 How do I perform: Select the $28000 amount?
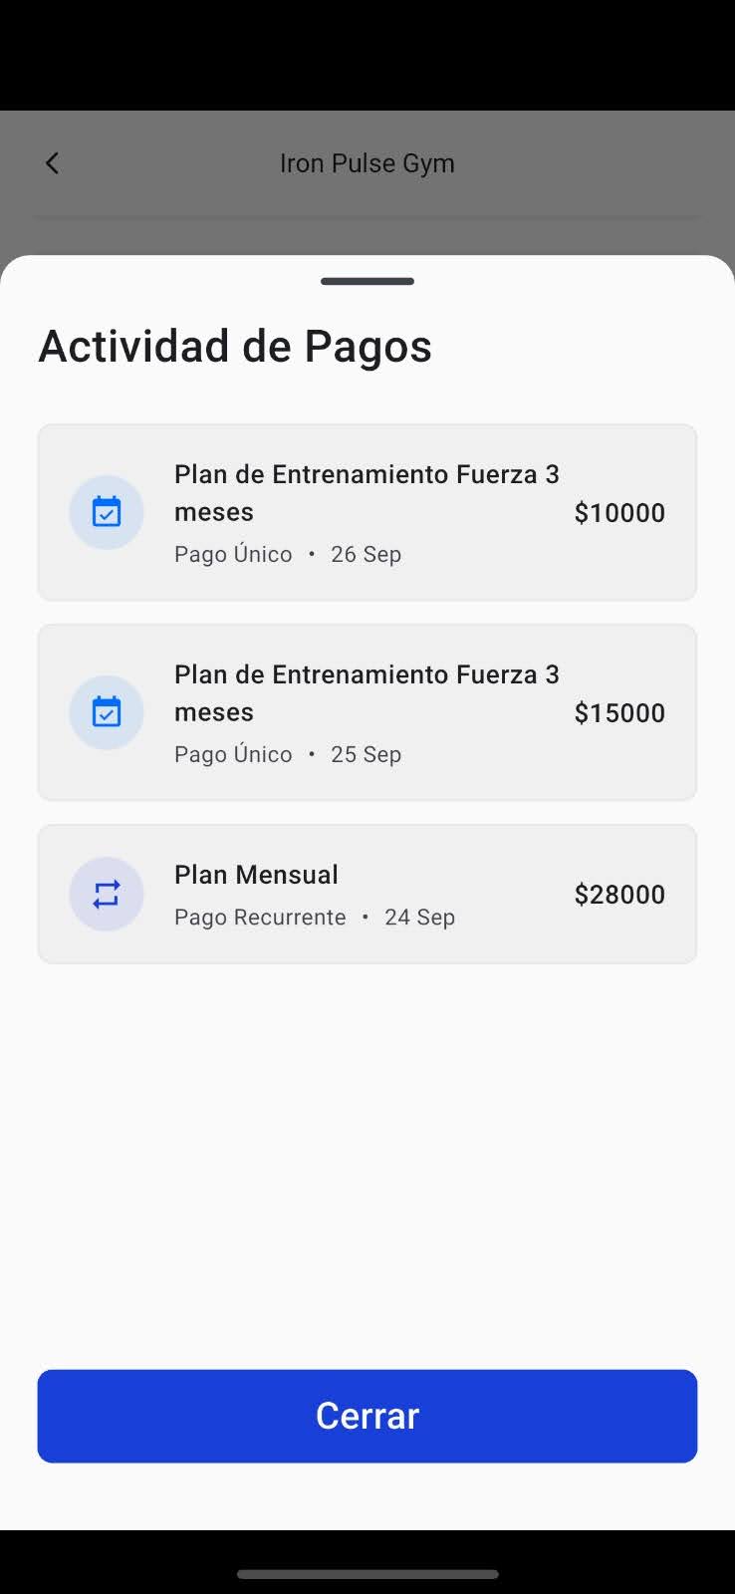619,895
